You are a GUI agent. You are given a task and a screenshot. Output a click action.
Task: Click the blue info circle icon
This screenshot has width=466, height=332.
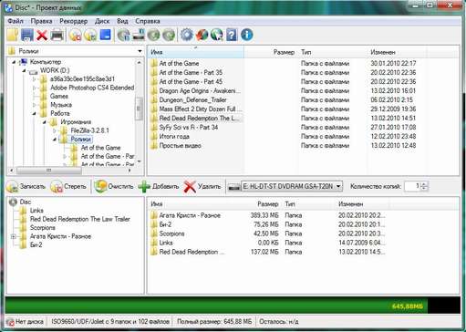[247, 35]
